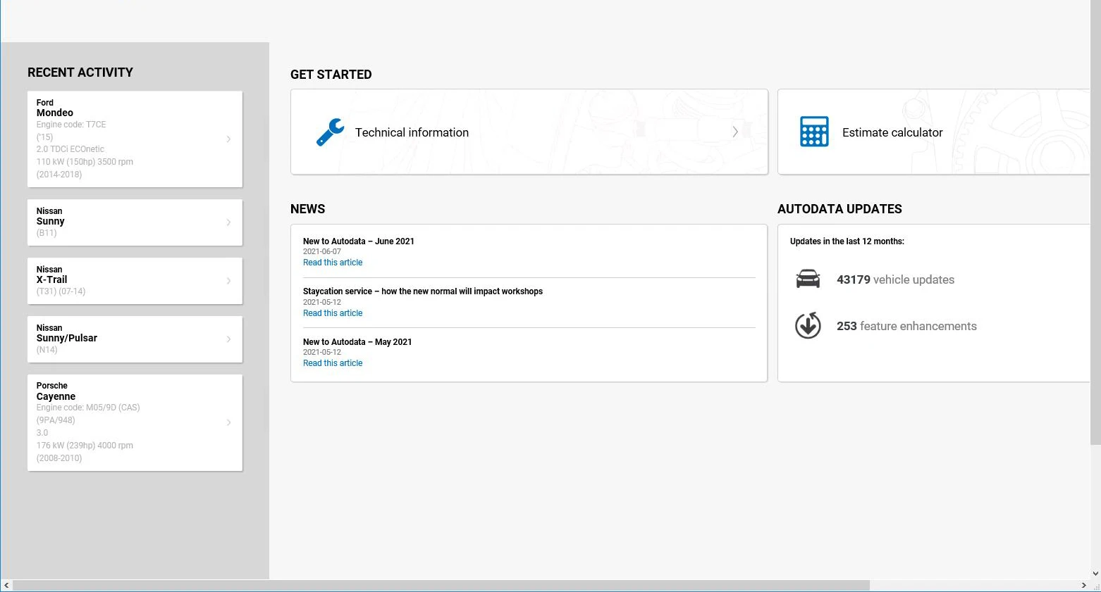The width and height of the screenshot is (1101, 592).
Task: Click the vertical scrollbar down arrow
Action: [x=1095, y=574]
